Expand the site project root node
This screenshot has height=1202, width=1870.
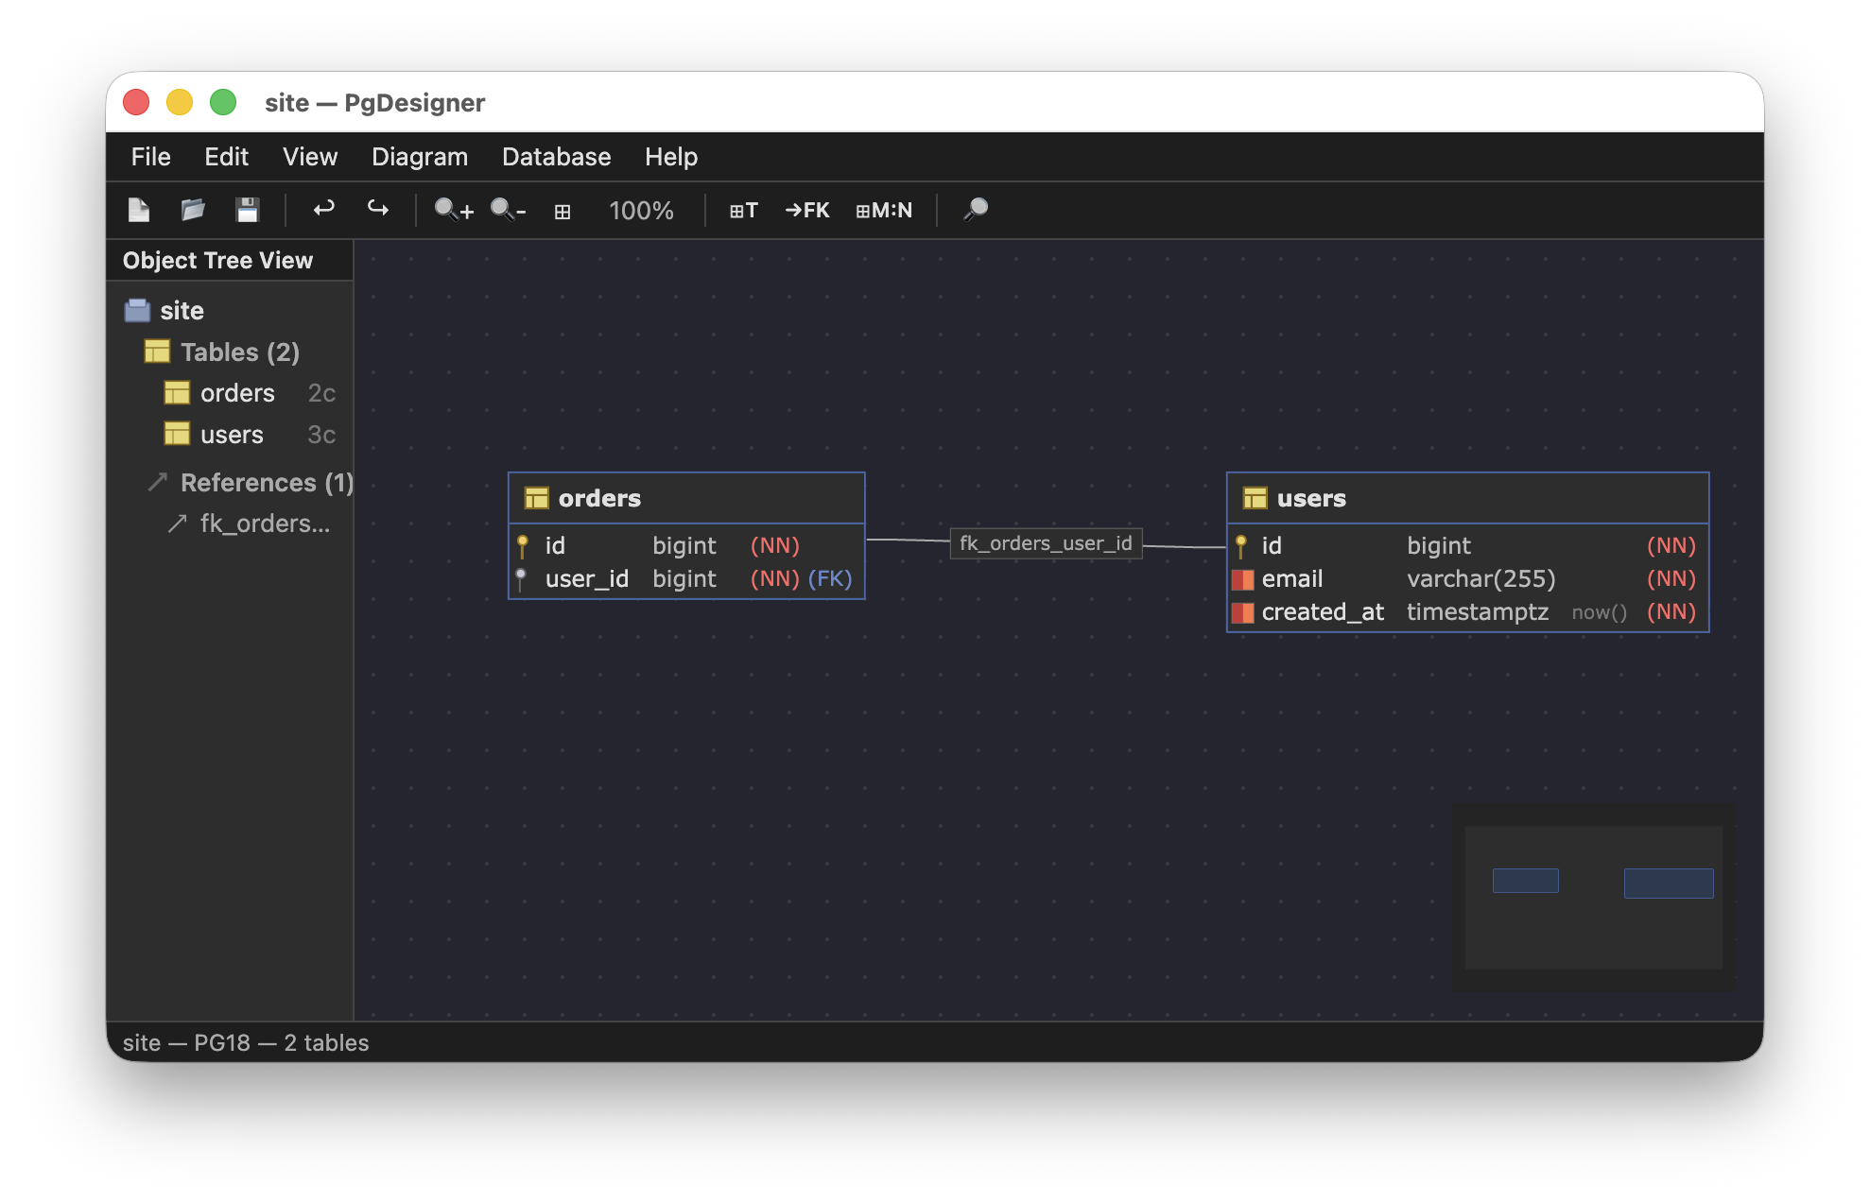pos(182,310)
